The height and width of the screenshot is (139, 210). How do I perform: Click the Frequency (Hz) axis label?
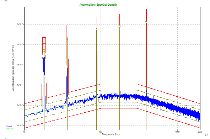pos(111,134)
